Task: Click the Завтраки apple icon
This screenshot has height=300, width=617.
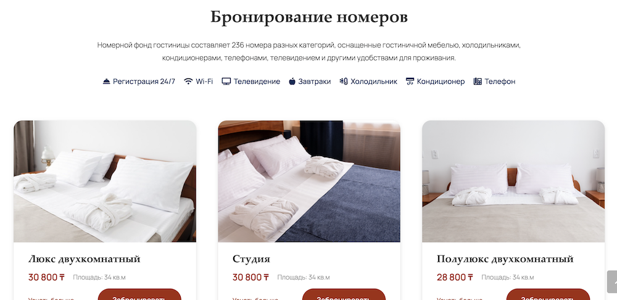Action: (292, 81)
